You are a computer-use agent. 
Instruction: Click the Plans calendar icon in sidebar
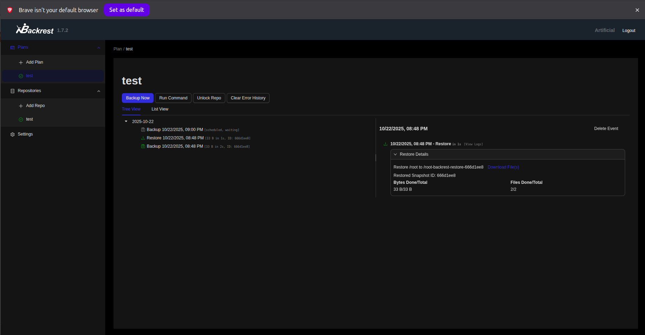coord(13,48)
